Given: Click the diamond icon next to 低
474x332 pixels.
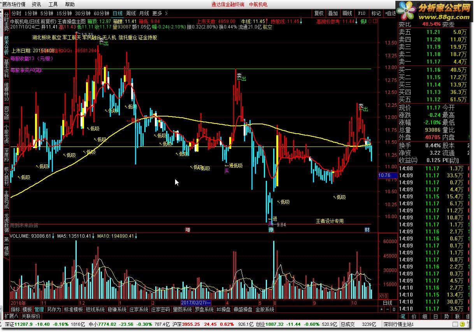Looking at the screenshot, I should pyautogui.click(x=370, y=21).
